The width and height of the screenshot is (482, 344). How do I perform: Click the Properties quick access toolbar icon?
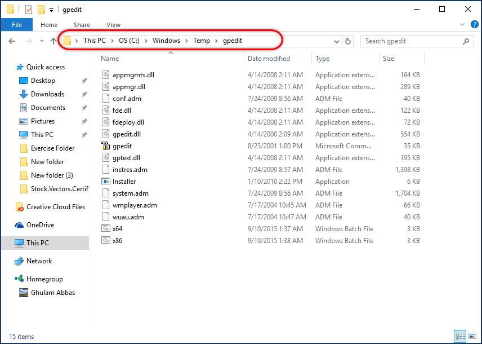[x=29, y=10]
